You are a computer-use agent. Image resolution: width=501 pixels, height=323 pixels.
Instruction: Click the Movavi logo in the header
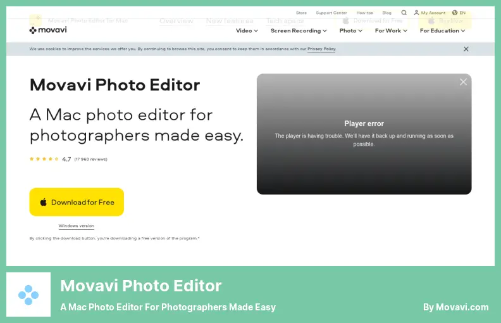point(48,30)
